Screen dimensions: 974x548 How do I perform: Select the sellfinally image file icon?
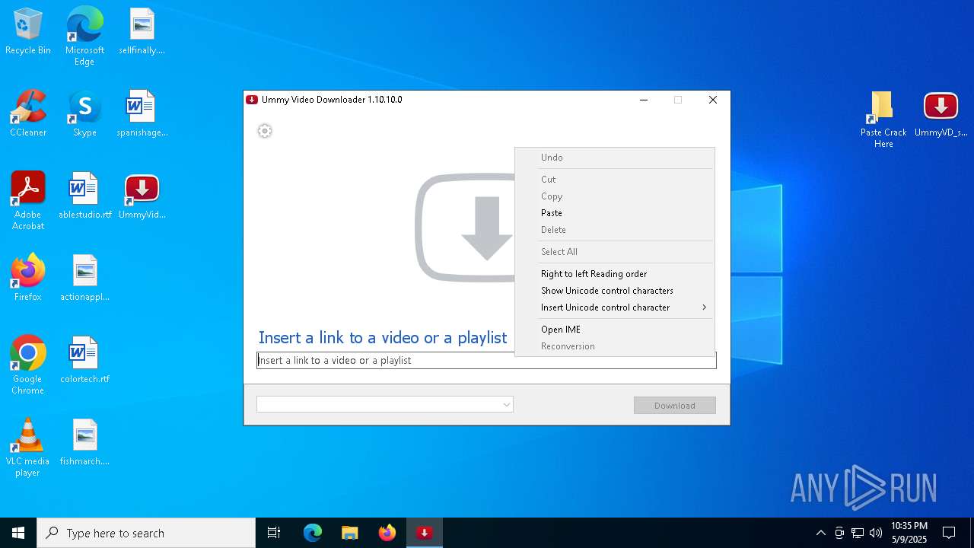(x=142, y=32)
